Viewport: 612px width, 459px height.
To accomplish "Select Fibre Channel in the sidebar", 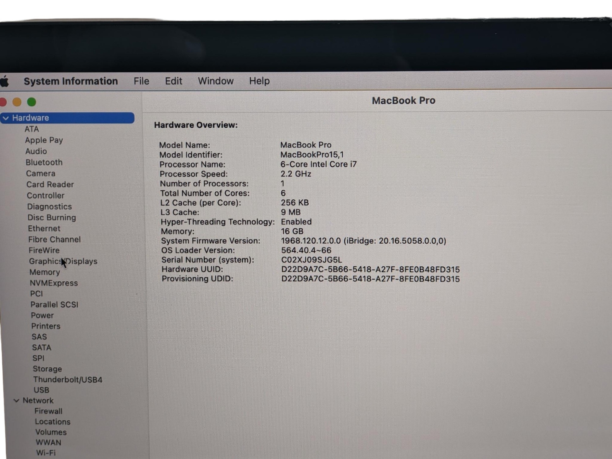I will (54, 239).
